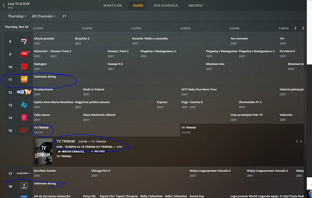312x198 pixels.
Task: Click the Record button for TV TRWAM
Action: 98,152
